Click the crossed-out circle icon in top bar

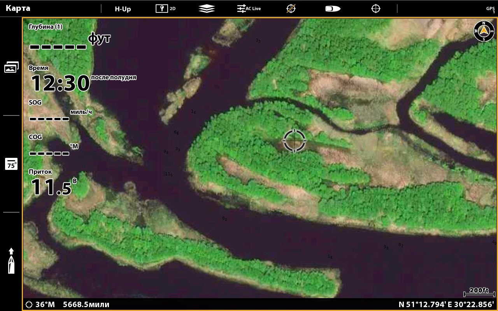pyautogui.click(x=291, y=9)
